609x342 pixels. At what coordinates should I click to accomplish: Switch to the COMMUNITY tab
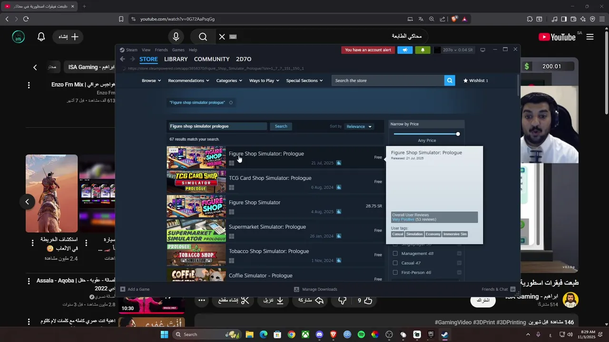212,59
